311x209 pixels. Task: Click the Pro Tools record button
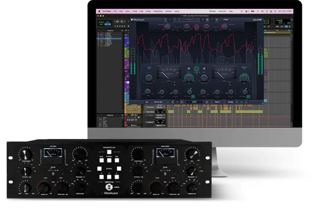pyautogui.click(x=268, y=26)
